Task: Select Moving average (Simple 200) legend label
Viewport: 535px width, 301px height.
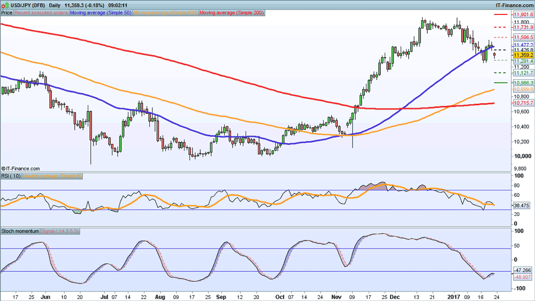Action: click(232, 13)
